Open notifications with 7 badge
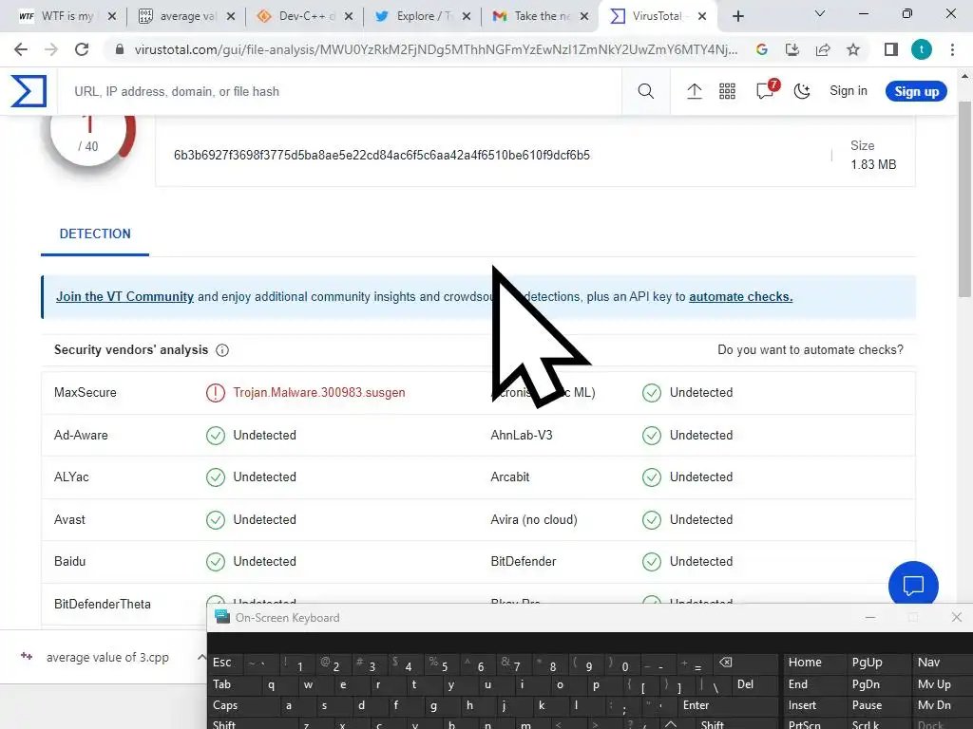973x729 pixels. point(766,90)
